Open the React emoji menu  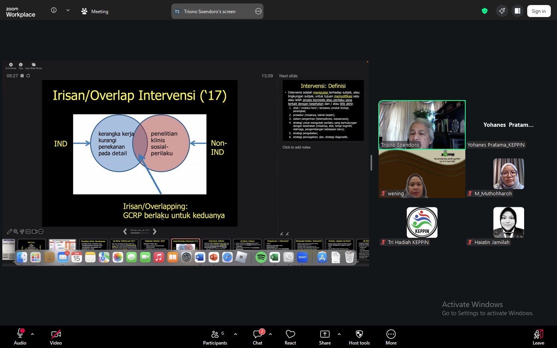[290, 337]
